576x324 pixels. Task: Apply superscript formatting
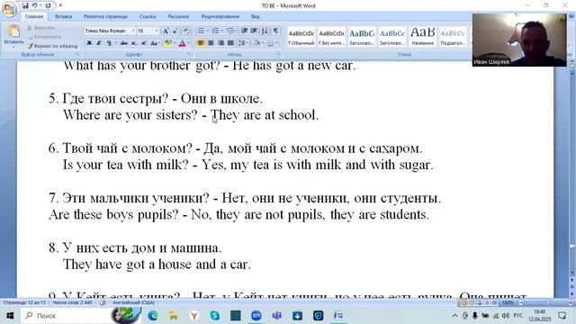tap(144, 43)
